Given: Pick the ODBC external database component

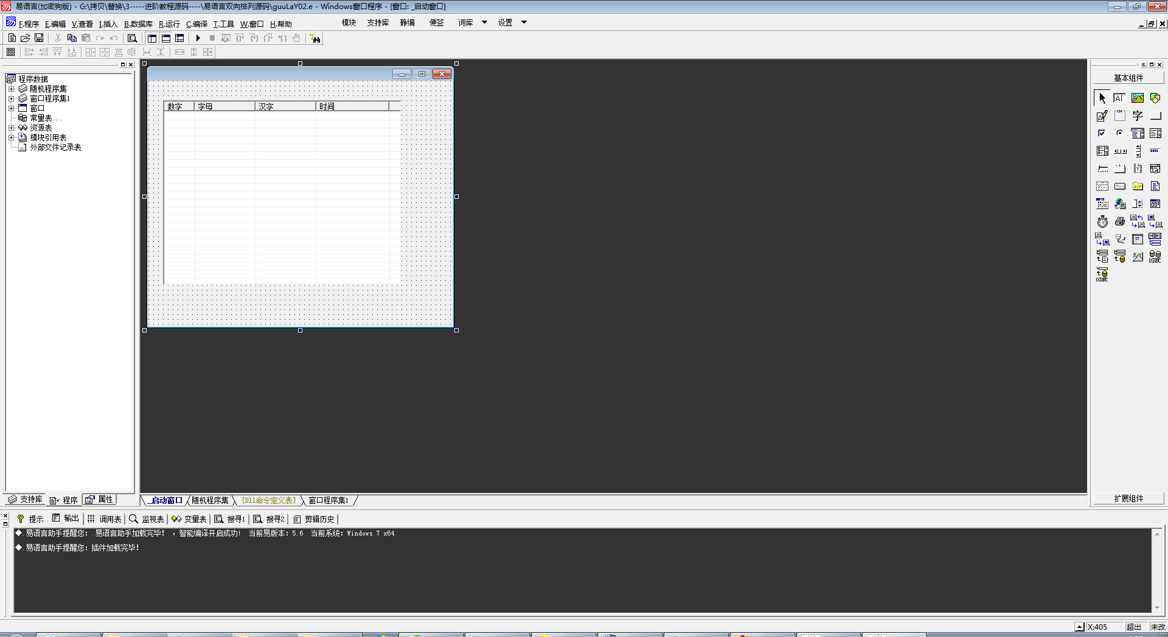Looking at the screenshot, I should [1155, 257].
